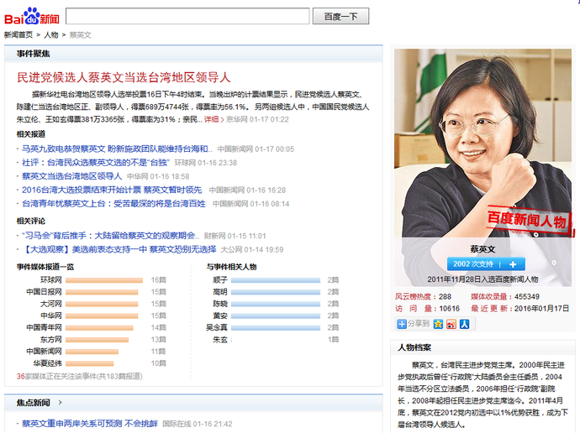Open commentary 【大选观察】美选前表态支持一中
The height and width of the screenshot is (433, 580).
119,249
